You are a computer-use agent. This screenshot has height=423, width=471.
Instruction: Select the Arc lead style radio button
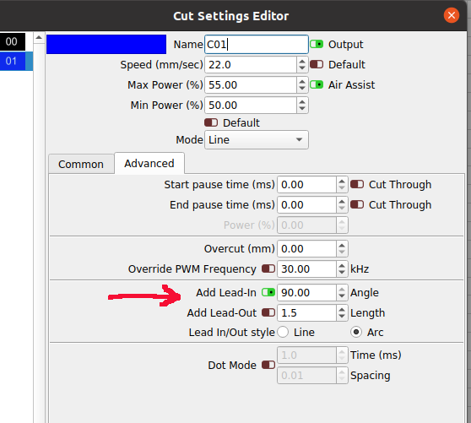(356, 332)
